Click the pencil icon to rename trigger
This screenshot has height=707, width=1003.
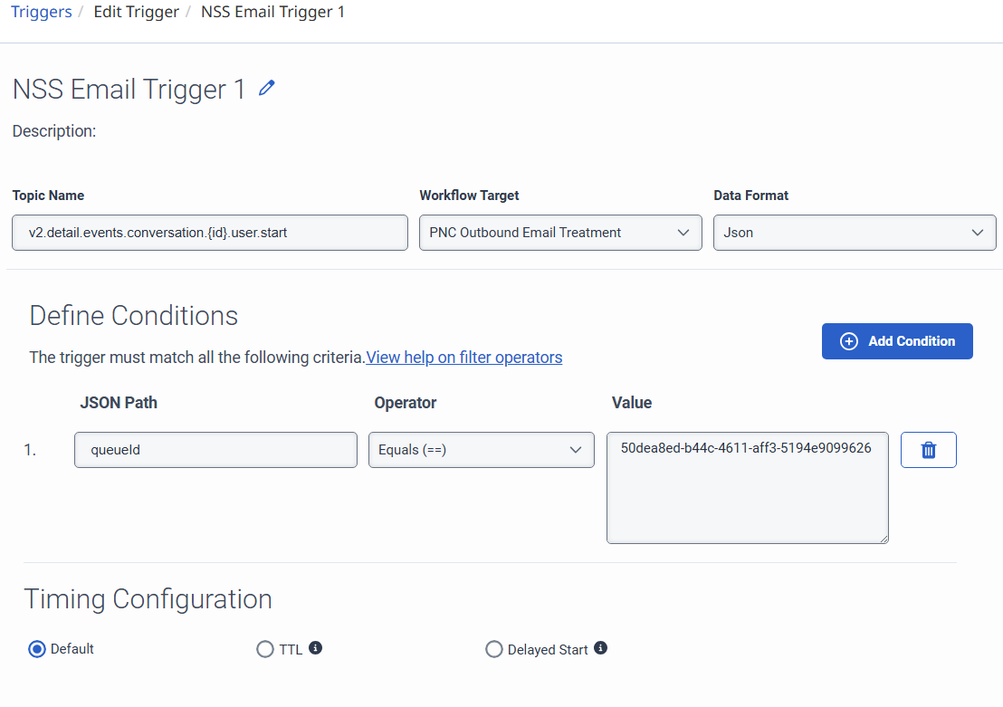point(266,88)
